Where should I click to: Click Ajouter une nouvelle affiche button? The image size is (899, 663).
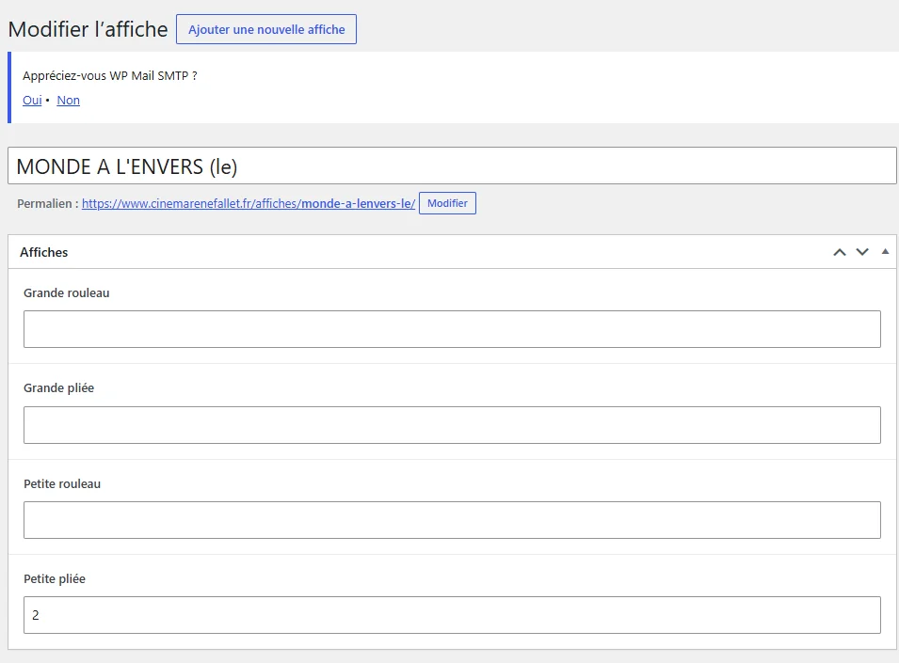pyautogui.click(x=266, y=29)
